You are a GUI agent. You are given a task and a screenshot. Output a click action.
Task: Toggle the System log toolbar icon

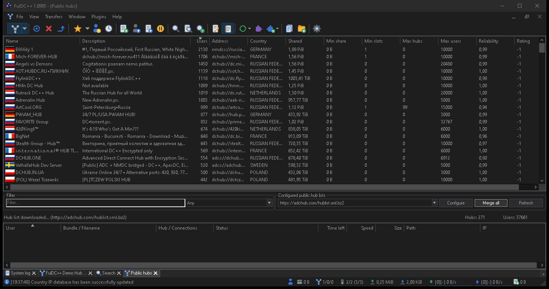(x=228, y=29)
